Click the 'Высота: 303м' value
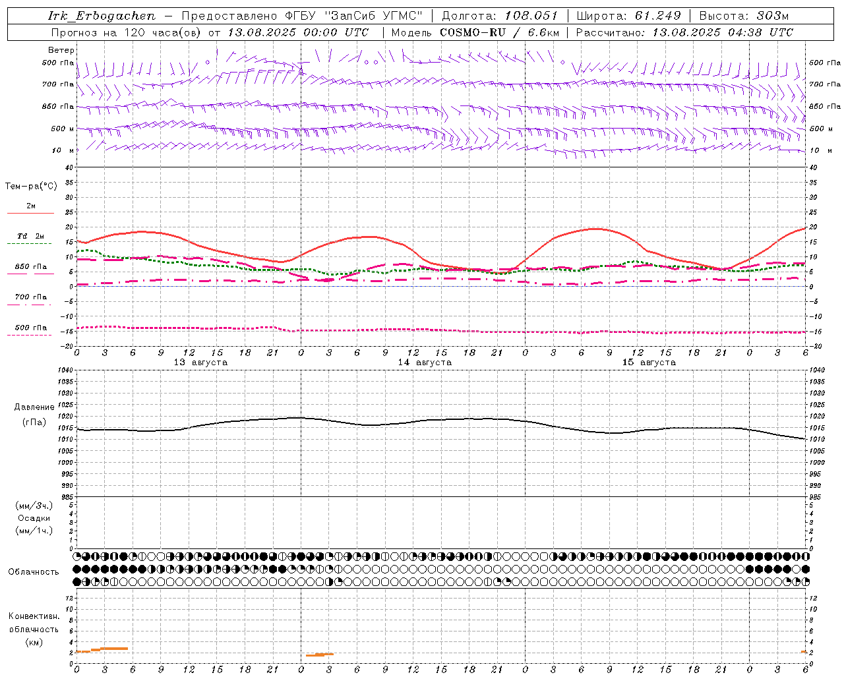This screenshot has height=675, width=844. pyautogui.click(x=744, y=16)
